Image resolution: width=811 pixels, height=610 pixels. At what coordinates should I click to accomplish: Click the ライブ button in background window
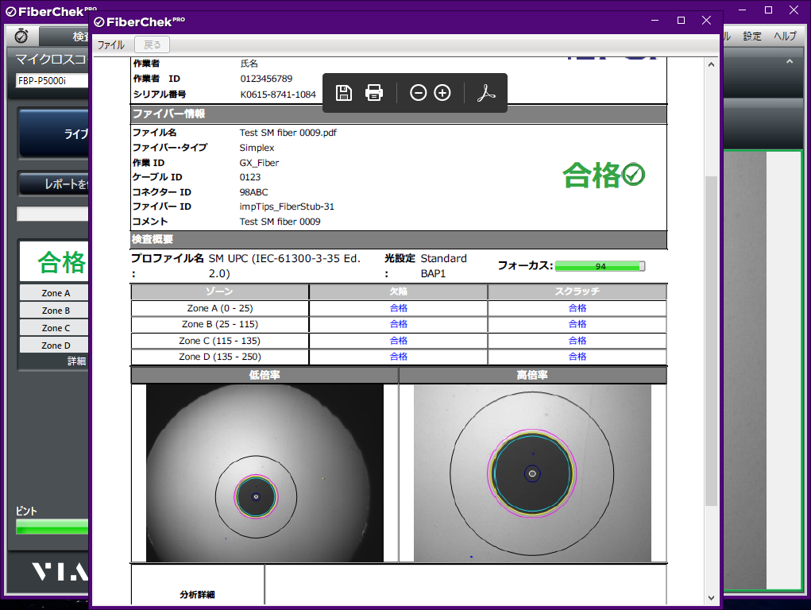(54, 133)
